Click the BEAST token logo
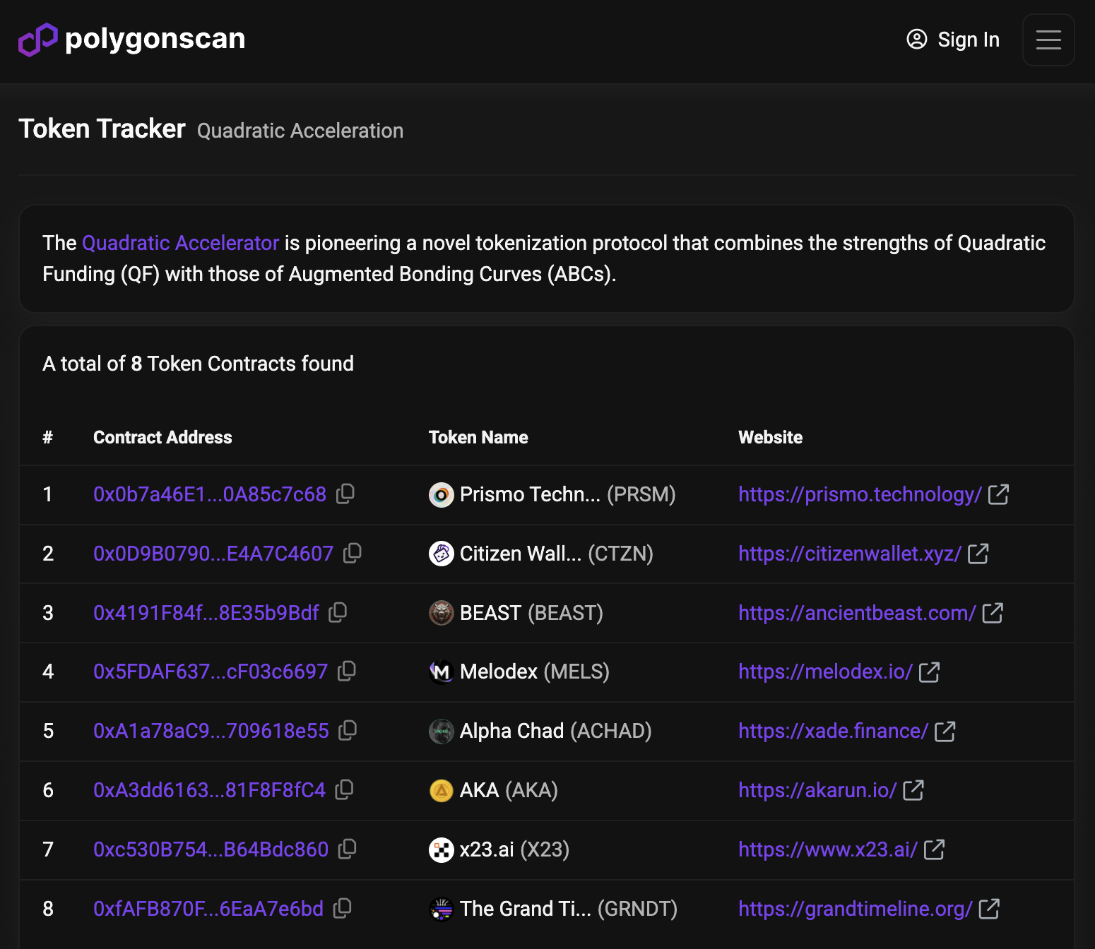The image size is (1095, 949). 442,613
